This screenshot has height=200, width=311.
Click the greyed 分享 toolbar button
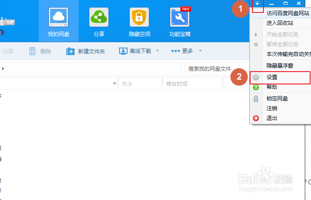pos(8,52)
